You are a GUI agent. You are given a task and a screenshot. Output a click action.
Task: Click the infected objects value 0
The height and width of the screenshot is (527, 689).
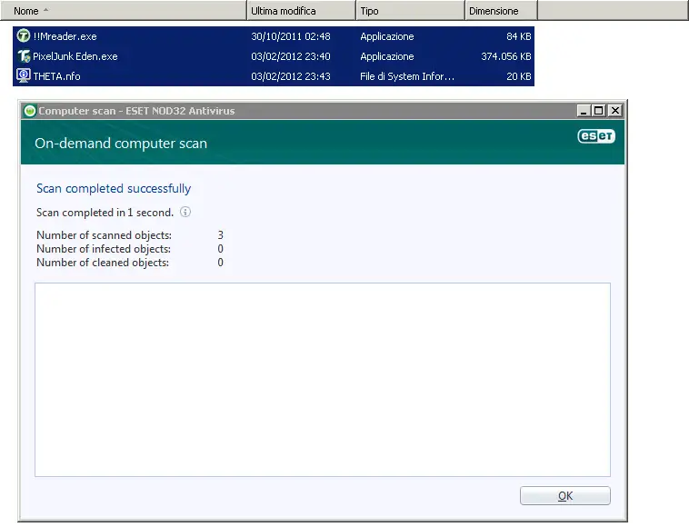tap(220, 249)
